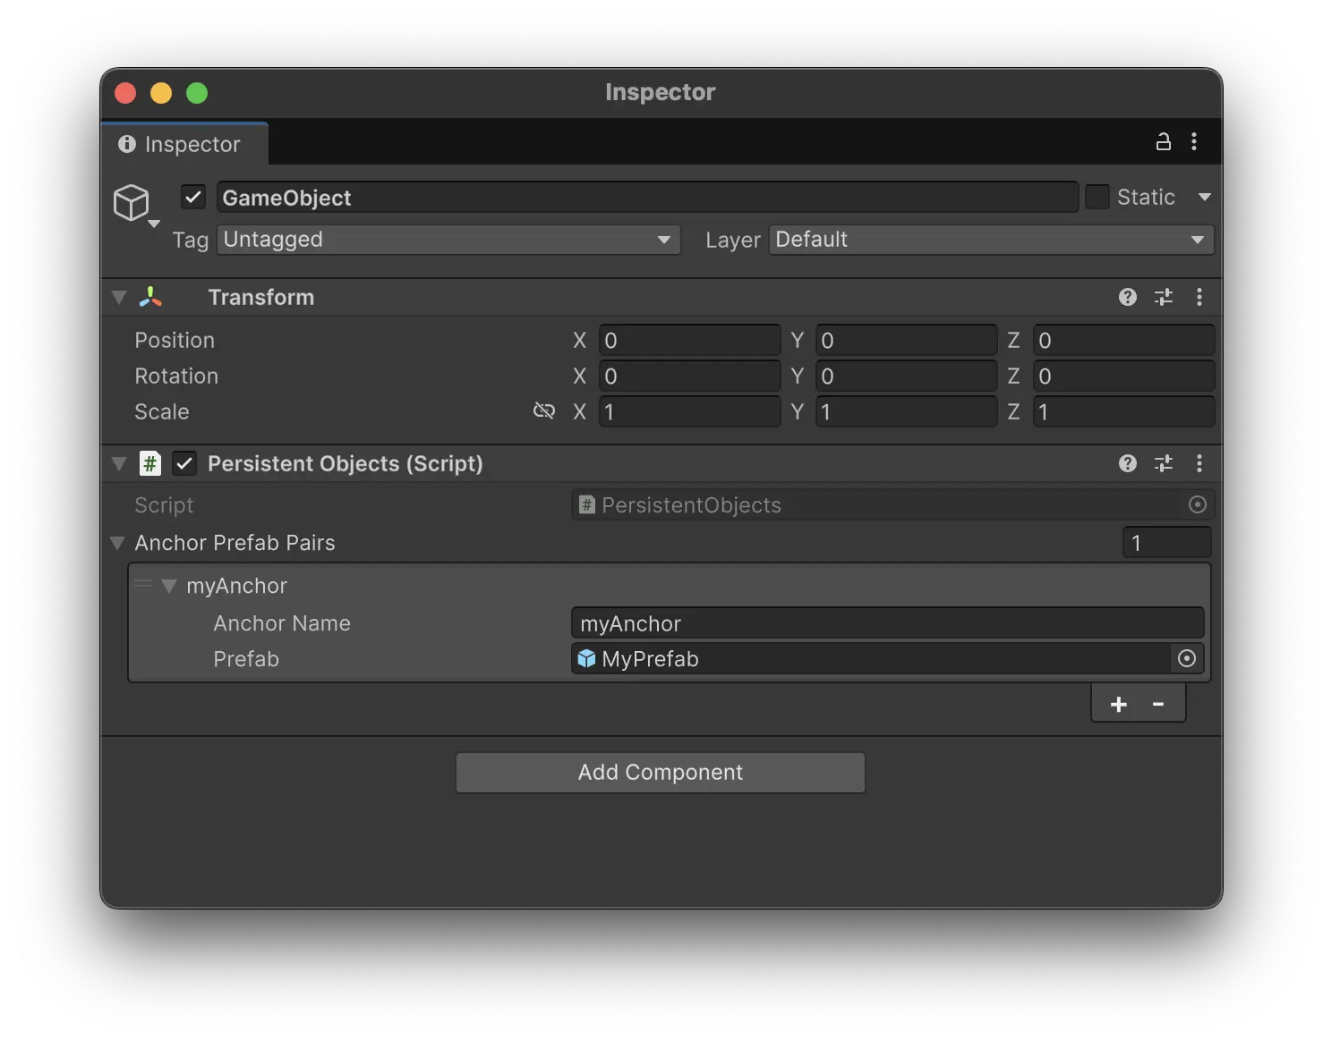Collapse the Anchor Prefab Pairs list
This screenshot has width=1323, height=1041.
click(x=117, y=543)
